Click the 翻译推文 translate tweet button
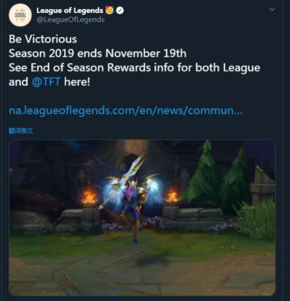Screen dimensions: 290x301 [x=21, y=130]
